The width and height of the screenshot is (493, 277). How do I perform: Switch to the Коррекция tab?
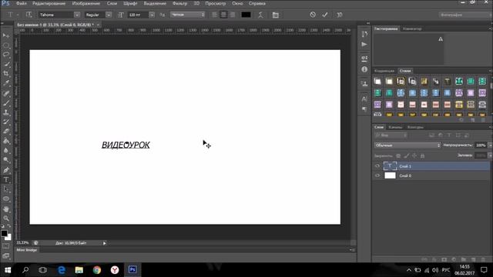pos(384,71)
